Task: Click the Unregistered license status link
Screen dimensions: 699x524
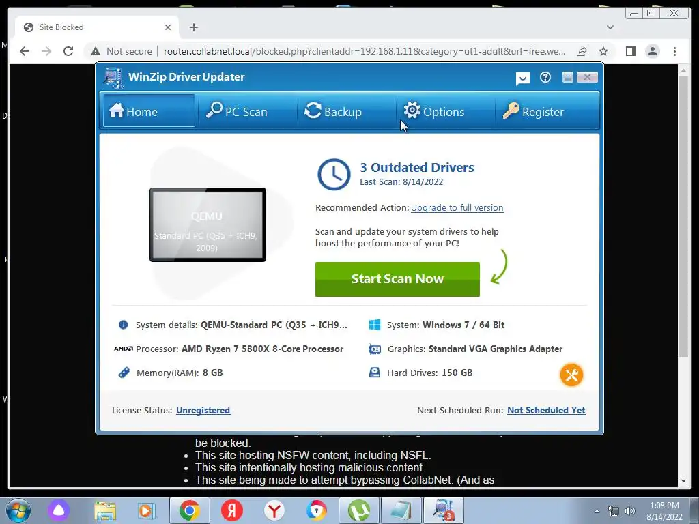Action: tap(203, 410)
